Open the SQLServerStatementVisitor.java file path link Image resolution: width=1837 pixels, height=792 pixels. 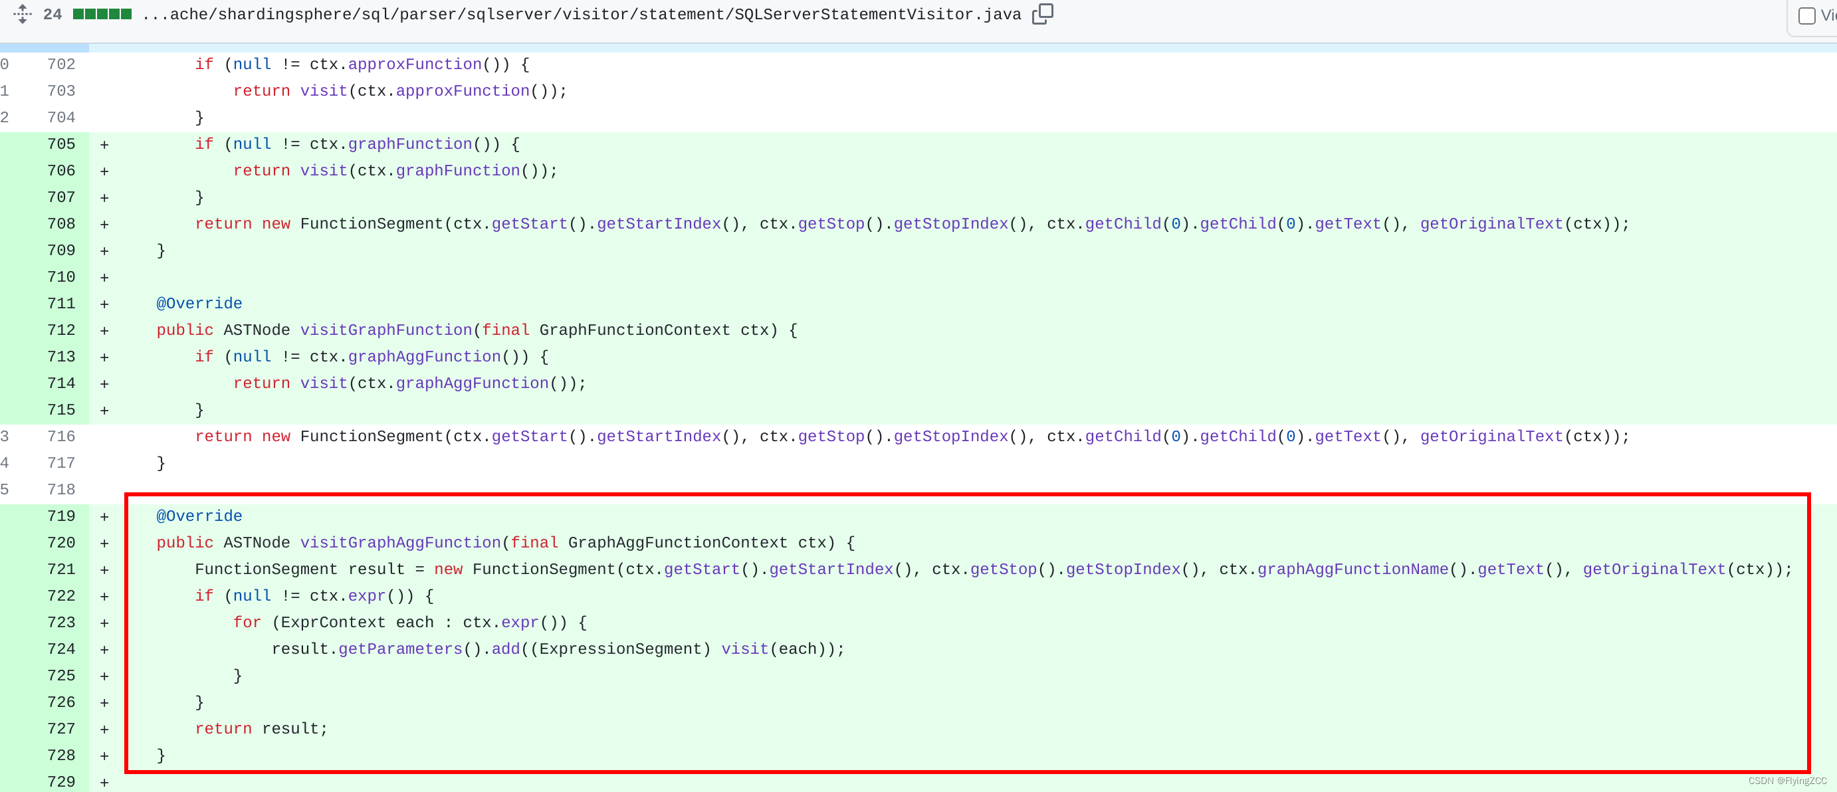(x=581, y=14)
